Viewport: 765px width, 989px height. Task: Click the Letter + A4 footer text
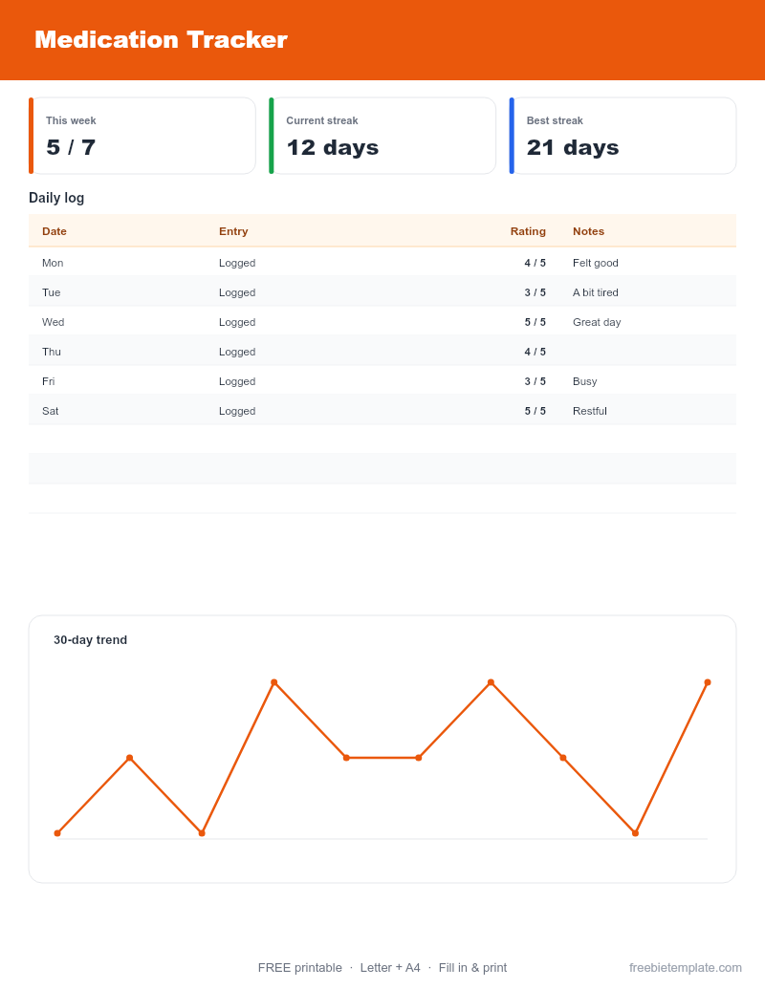coord(390,968)
